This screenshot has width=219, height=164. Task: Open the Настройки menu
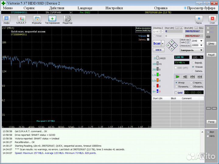(x=114, y=8)
